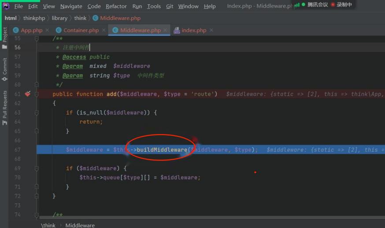The width and height of the screenshot is (385, 228).
Task: Collapse fold marker at line 65
Action: tap(37, 131)
